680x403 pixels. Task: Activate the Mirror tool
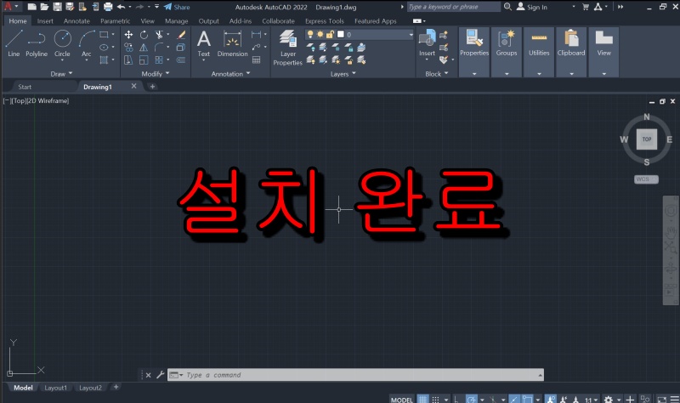144,48
